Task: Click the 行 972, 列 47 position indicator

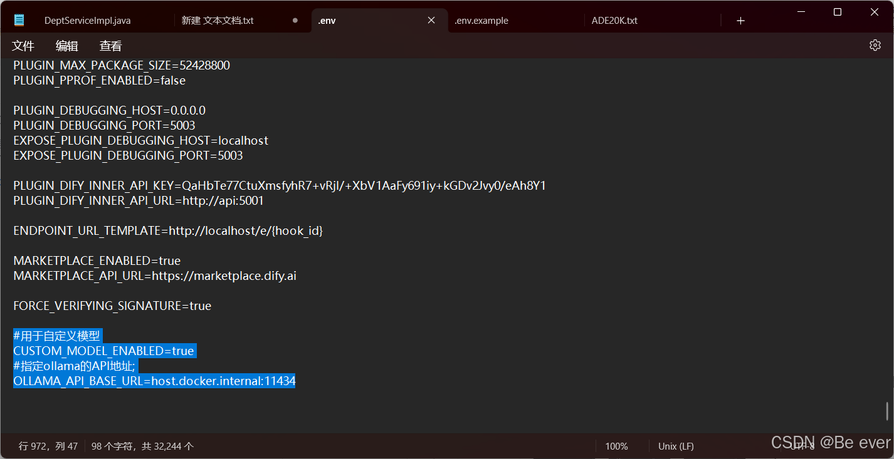Action: (47, 446)
